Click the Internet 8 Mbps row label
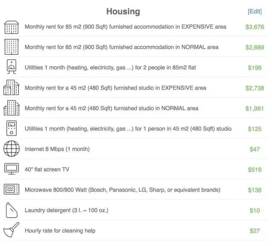Screen dimensions: 272x246 [57, 149]
